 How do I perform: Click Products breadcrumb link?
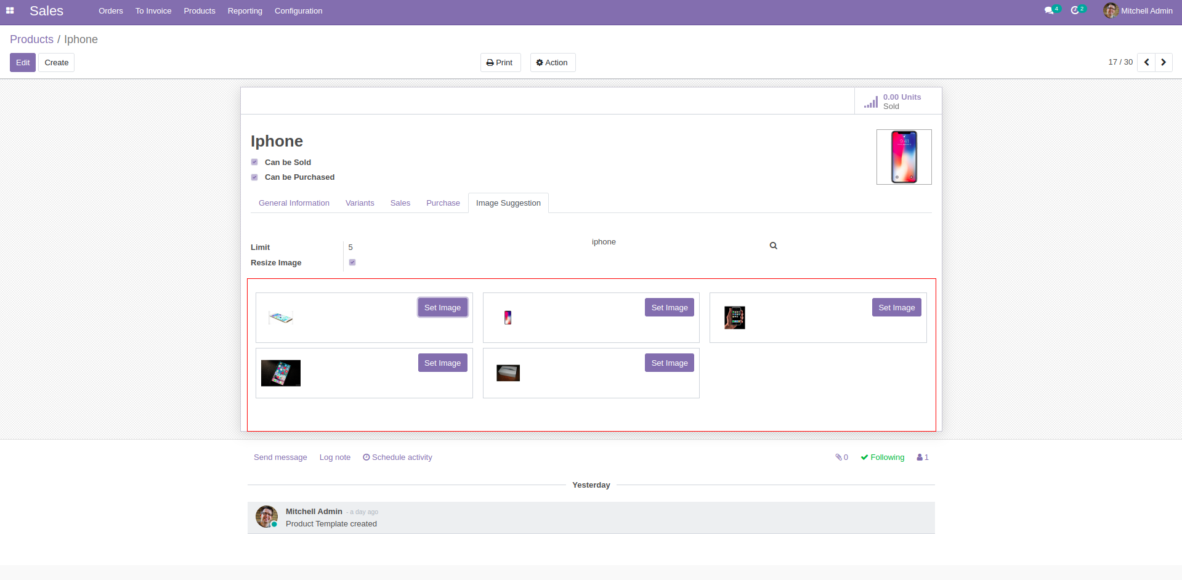(32, 39)
